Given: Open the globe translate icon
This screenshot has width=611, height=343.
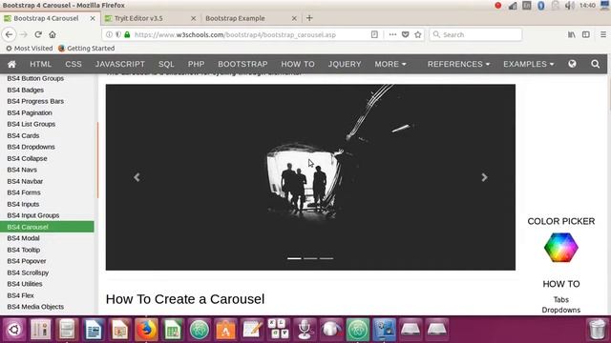Looking at the screenshot, I should coord(572,64).
